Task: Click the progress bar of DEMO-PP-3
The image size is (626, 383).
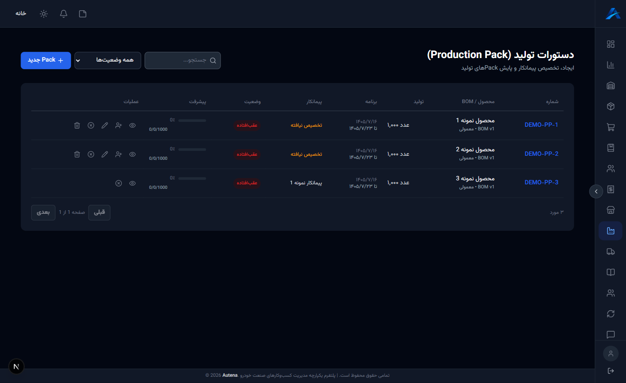Action: 192,178
